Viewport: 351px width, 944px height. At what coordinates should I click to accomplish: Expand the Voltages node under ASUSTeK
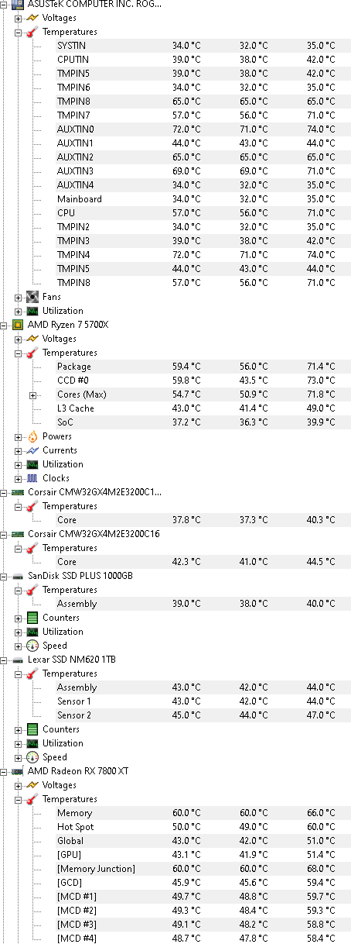click(19, 18)
